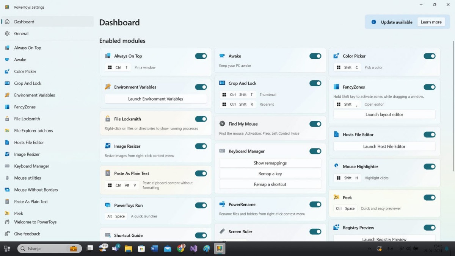Image resolution: width=455 pixels, height=256 pixels.
Task: Turn off the Awake module toggle
Action: (315, 56)
